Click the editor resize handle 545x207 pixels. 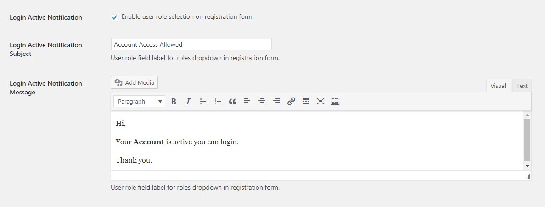(528, 177)
